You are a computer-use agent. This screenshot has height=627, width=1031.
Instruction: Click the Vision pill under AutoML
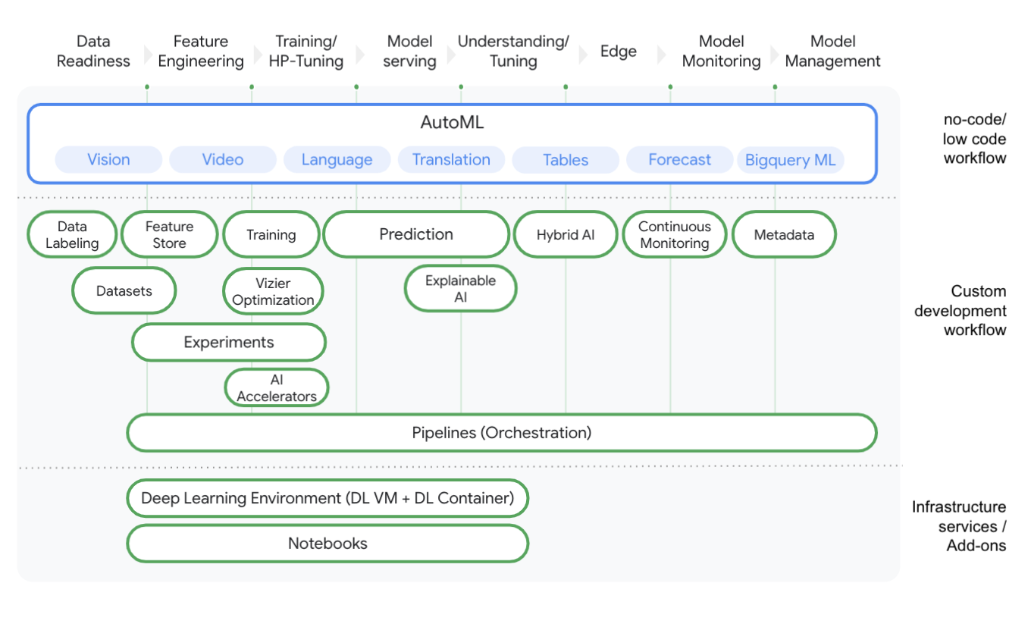click(108, 160)
